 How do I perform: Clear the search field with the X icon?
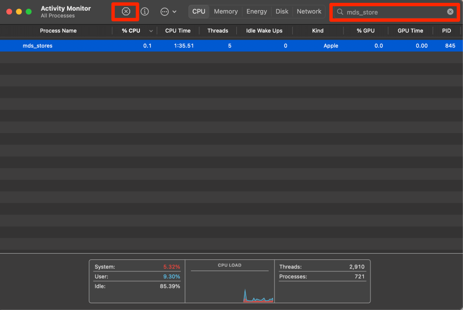click(450, 12)
